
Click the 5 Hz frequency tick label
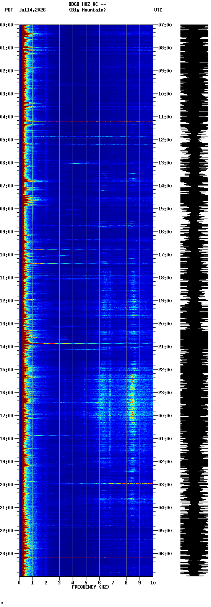[x=86, y=583]
